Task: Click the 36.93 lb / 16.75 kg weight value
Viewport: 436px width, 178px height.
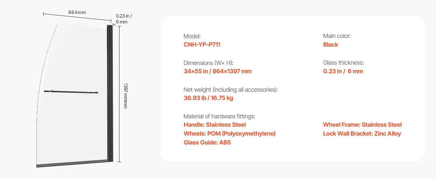Action: pyautogui.click(x=208, y=98)
